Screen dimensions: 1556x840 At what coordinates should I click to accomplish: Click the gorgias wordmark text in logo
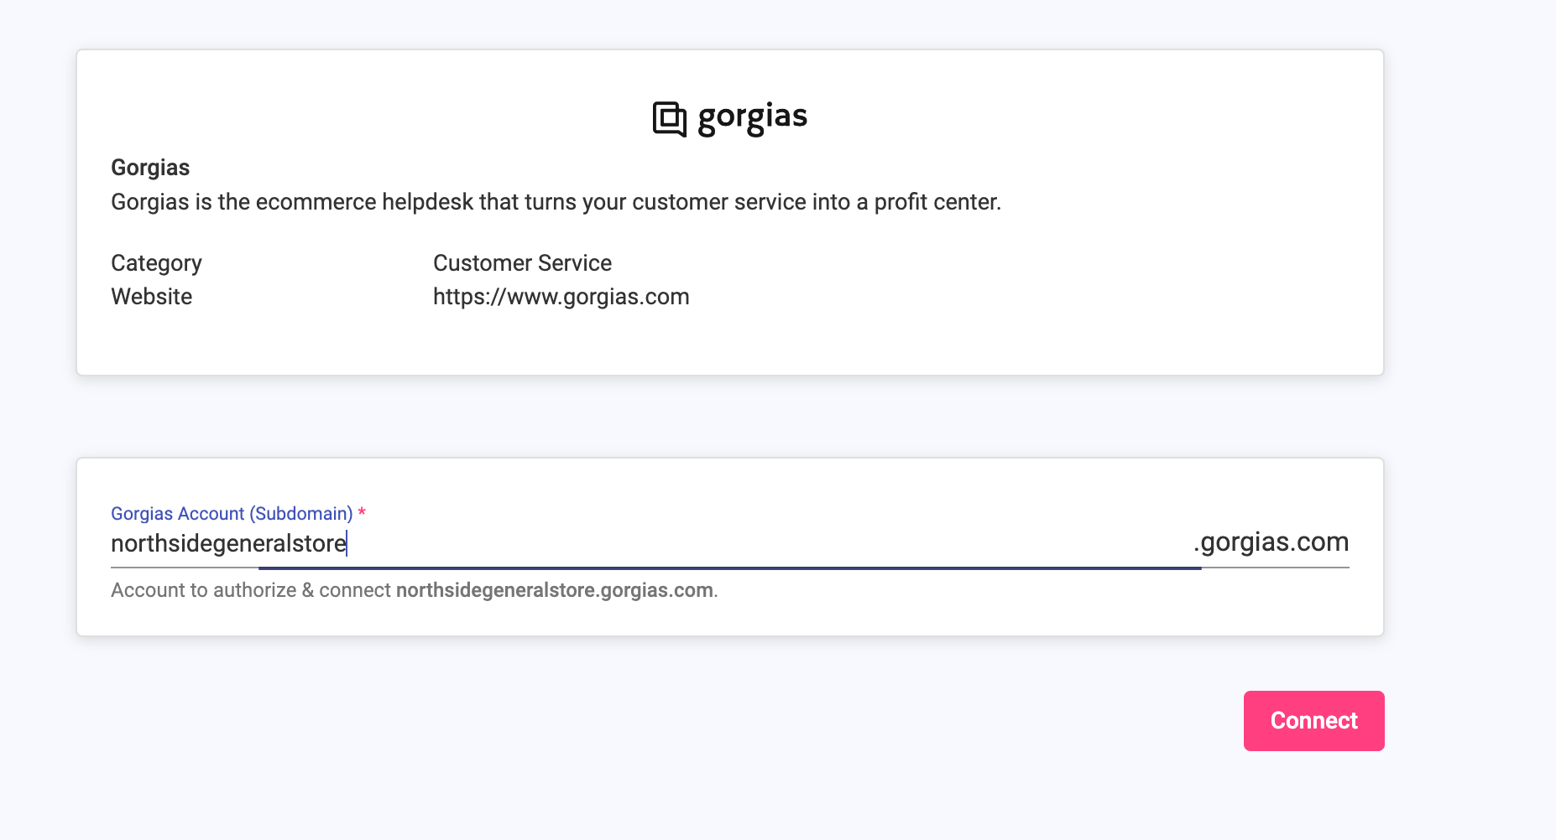pyautogui.click(x=752, y=118)
